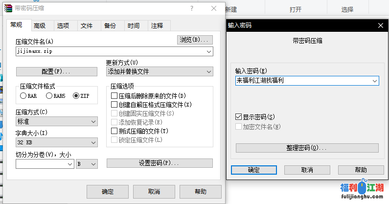Expand the 更新方式 dropdown

[208, 72]
